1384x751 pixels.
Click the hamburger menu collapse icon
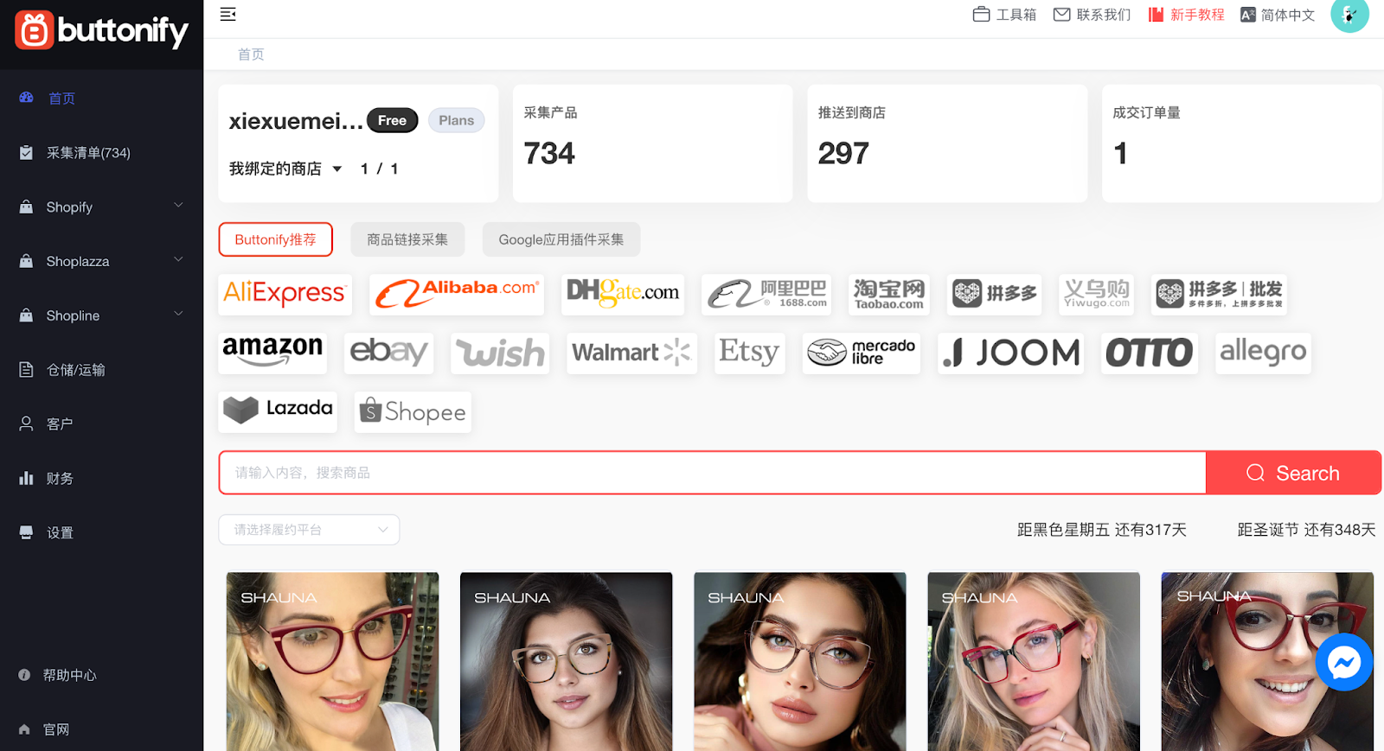227,15
